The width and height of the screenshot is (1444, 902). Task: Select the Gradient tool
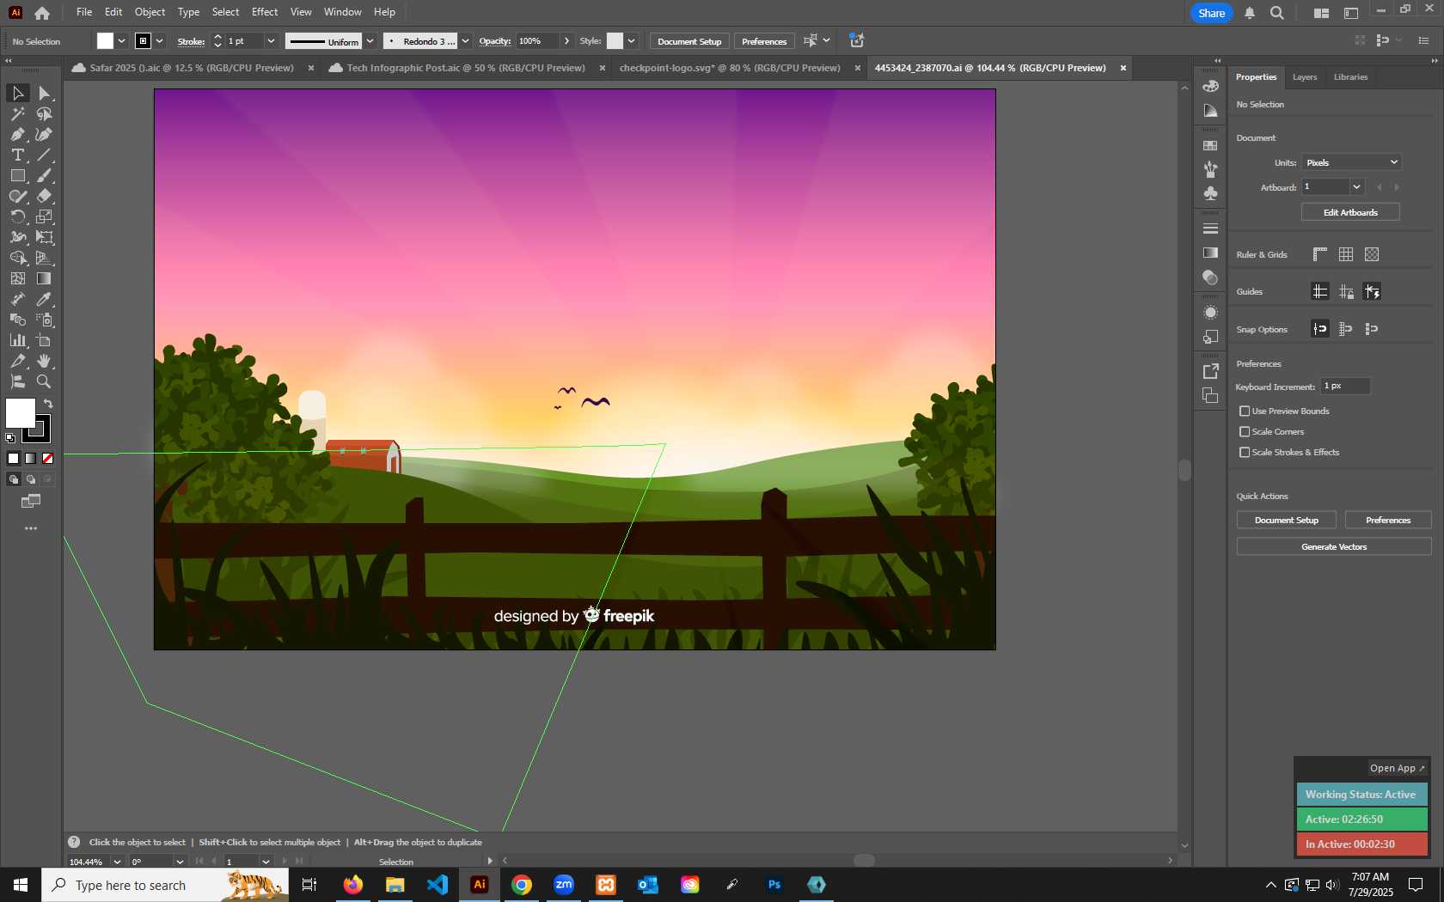point(44,278)
